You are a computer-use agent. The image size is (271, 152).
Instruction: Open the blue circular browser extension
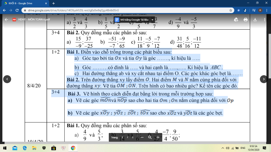click(238, 10)
